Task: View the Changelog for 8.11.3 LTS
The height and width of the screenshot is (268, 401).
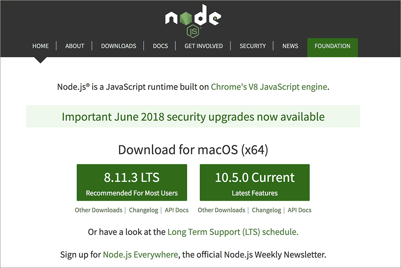Action: (143, 210)
